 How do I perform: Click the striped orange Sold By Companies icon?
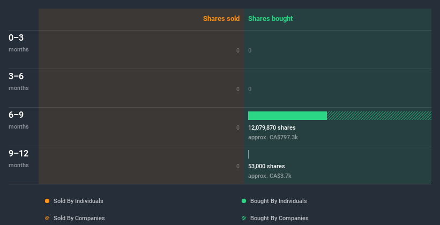point(47,218)
